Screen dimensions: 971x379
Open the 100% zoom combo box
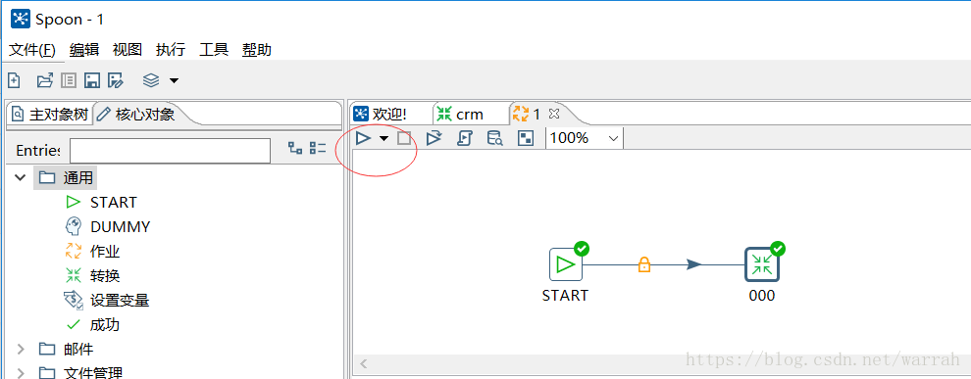pos(585,138)
